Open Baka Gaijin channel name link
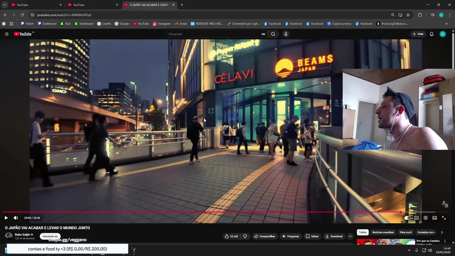The image size is (455, 256). click(x=22, y=235)
